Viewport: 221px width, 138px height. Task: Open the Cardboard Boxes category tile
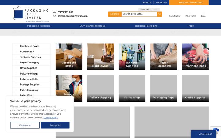point(69,57)
